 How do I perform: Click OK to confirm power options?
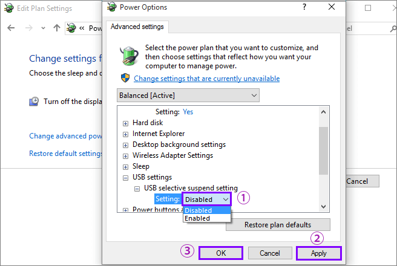point(220,253)
